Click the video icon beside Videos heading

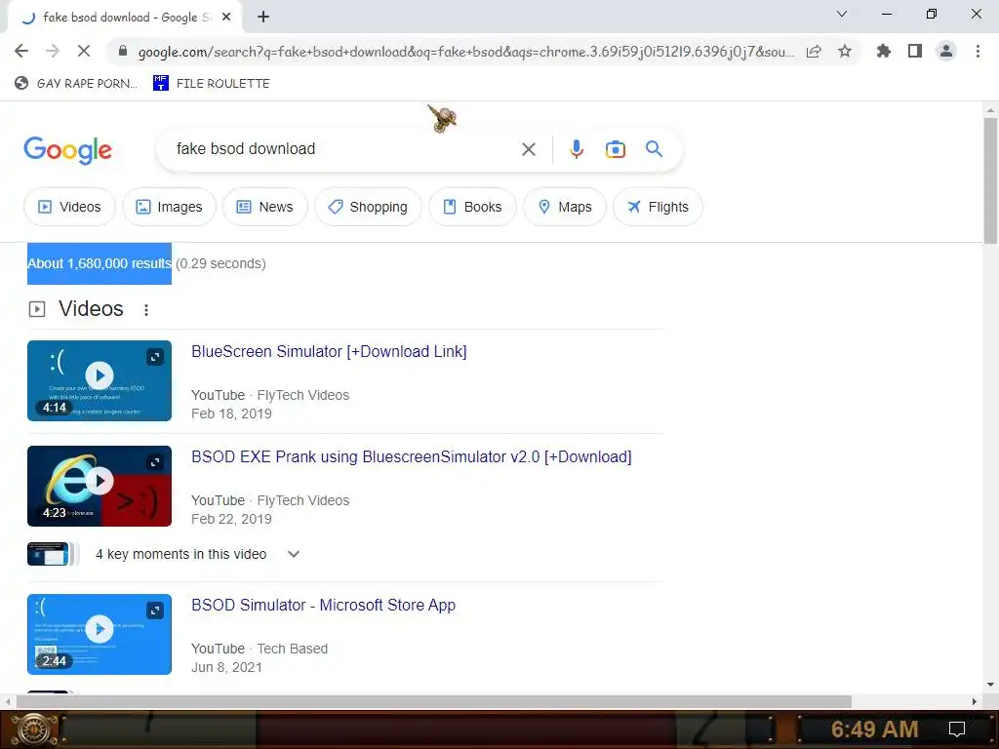[x=37, y=309]
